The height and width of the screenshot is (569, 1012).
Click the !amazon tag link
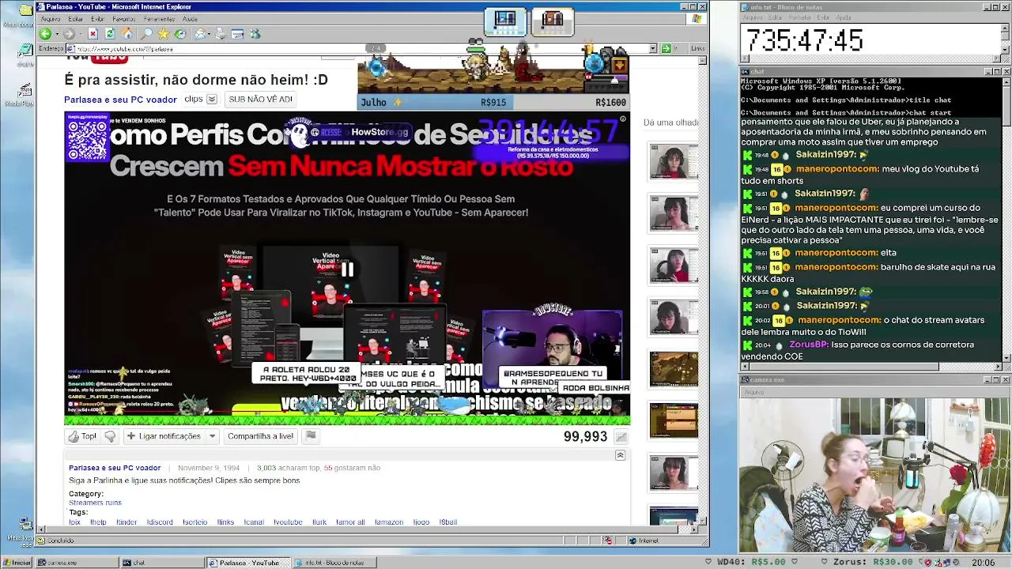(x=389, y=522)
